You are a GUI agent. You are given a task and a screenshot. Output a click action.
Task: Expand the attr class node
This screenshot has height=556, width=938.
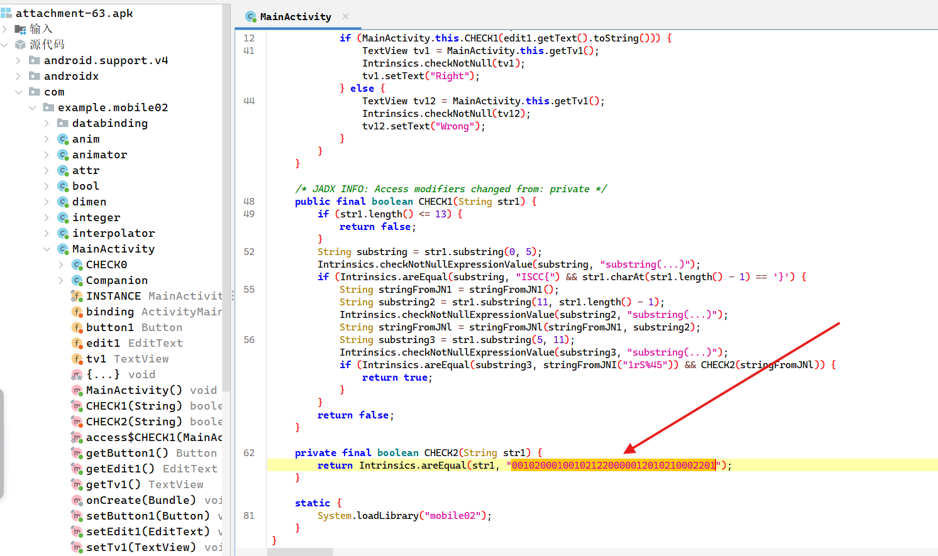(47, 170)
